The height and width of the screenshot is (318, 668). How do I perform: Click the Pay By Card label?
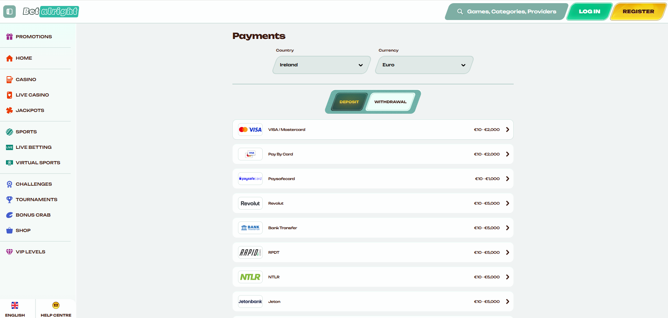(x=281, y=154)
